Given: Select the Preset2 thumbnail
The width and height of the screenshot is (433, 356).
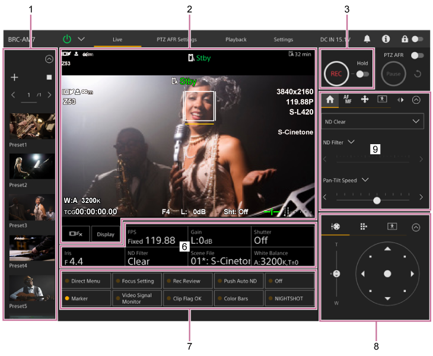Looking at the screenshot, I should click(31, 167).
